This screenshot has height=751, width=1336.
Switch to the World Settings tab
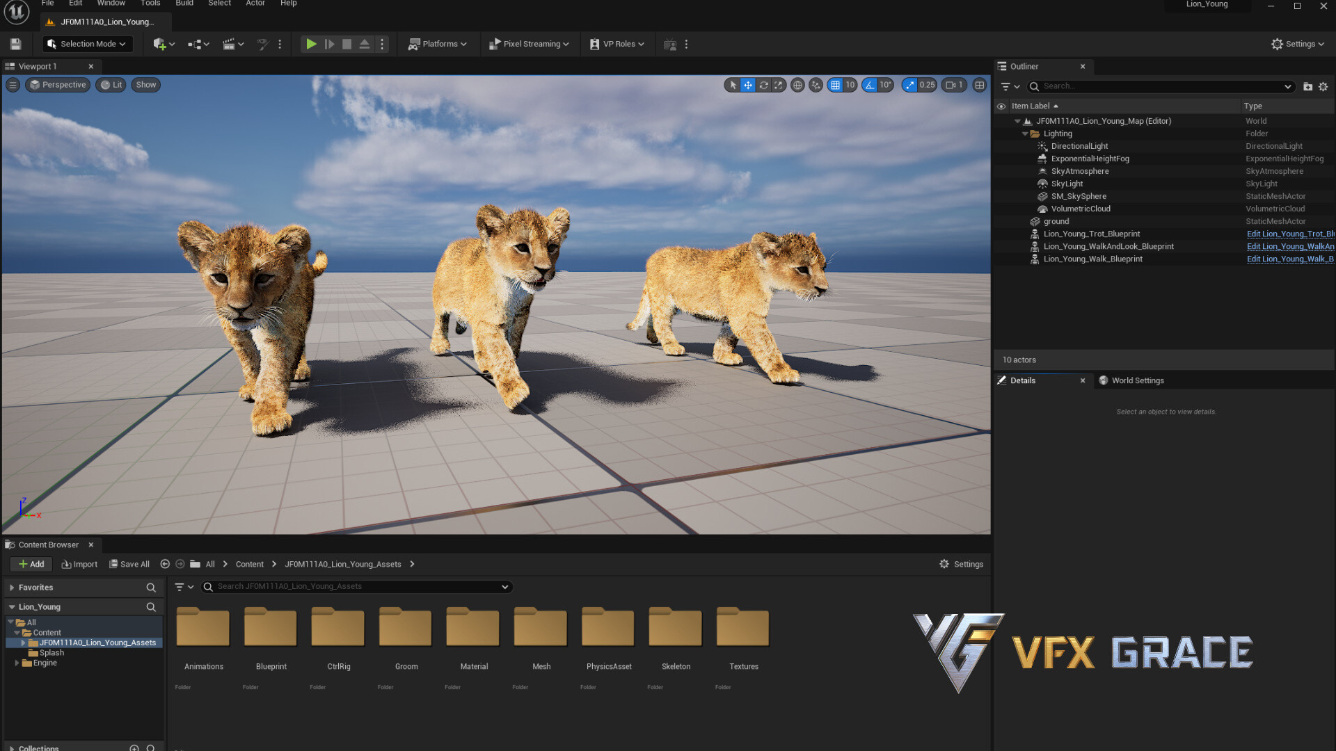pyautogui.click(x=1136, y=380)
